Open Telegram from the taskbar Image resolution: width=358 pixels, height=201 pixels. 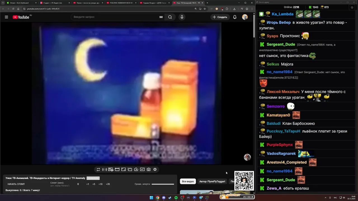point(201,198)
